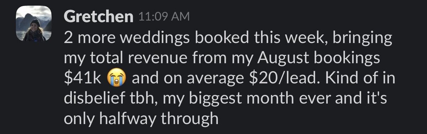Open the Gretchen sender name link
Screen dimensions: 427x134
pos(98,16)
